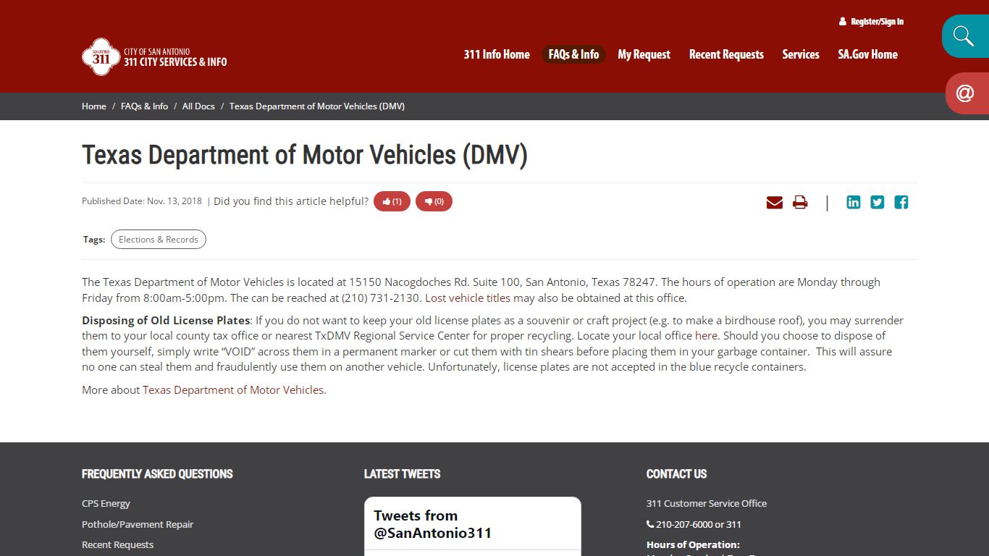Open Recent Requests in top menu
Viewport: 989px width, 556px height.
(x=726, y=54)
